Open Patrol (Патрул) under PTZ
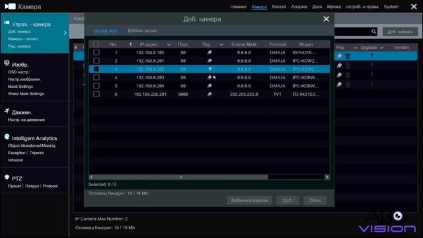423x238 pixels. 32,186
